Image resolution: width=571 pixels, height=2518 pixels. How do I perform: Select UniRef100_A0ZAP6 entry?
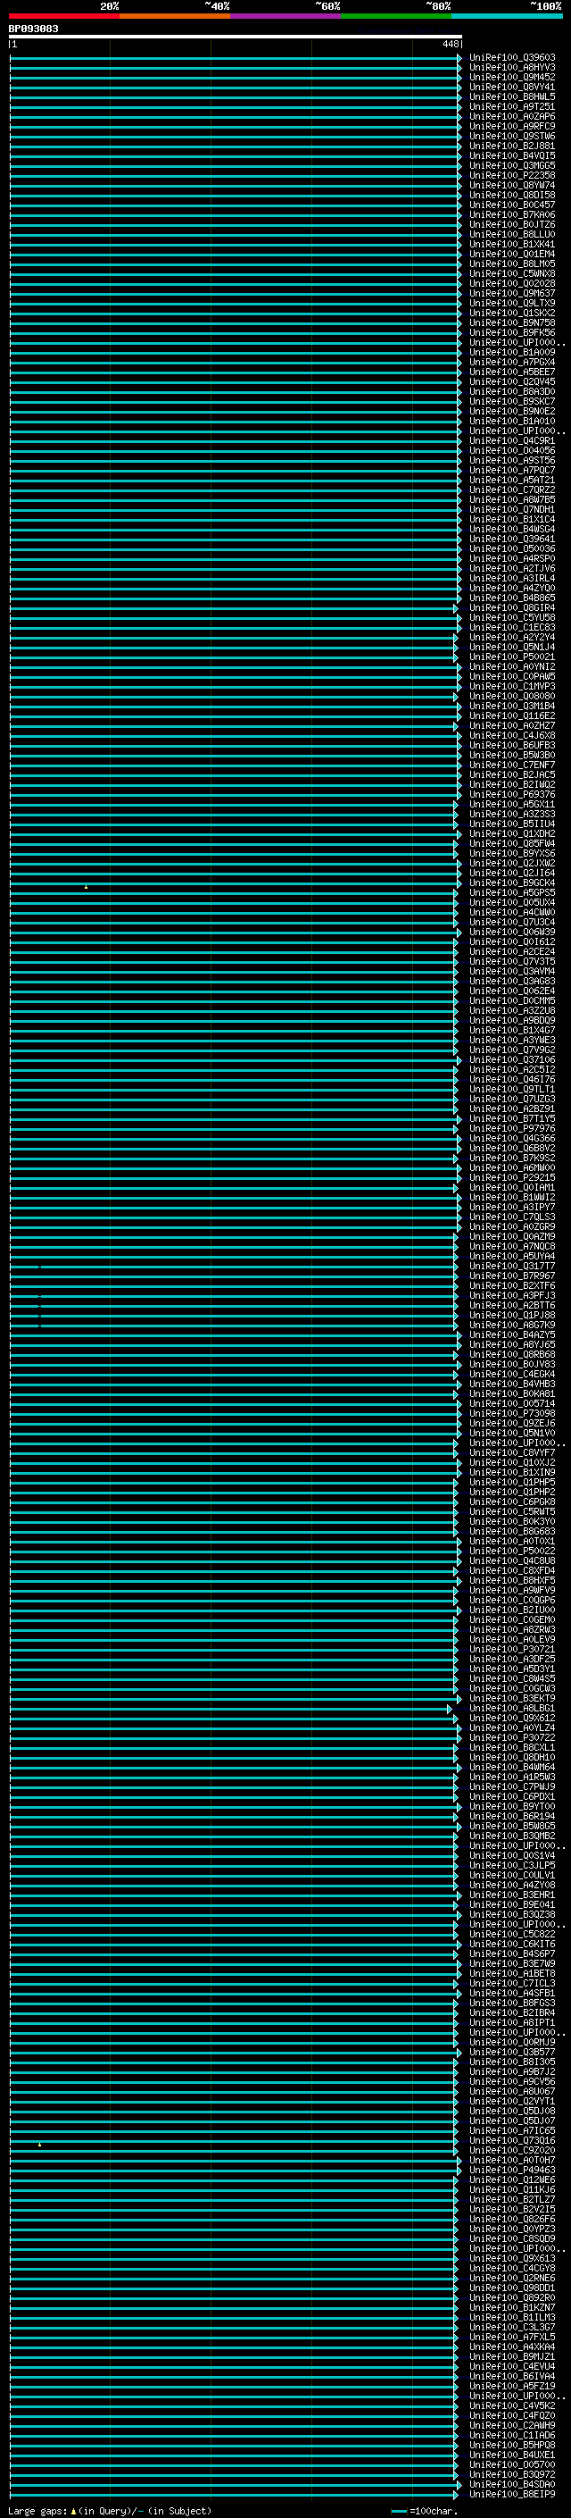point(512,116)
